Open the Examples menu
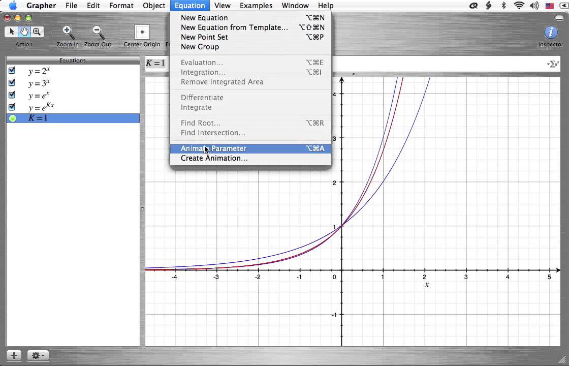This screenshot has height=366, width=569. coord(256,6)
